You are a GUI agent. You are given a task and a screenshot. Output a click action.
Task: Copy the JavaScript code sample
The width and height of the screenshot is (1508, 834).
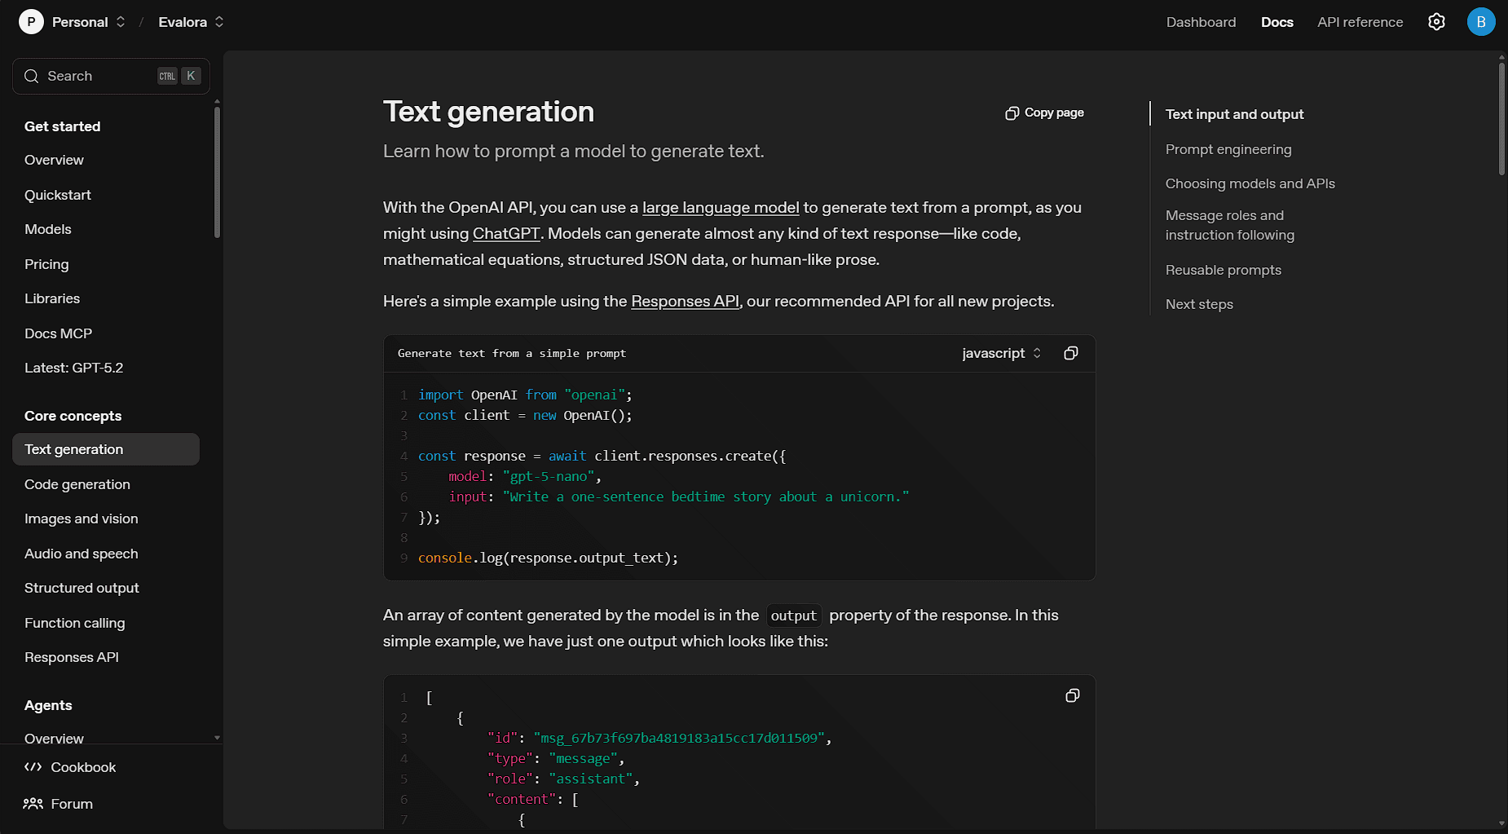(x=1070, y=353)
